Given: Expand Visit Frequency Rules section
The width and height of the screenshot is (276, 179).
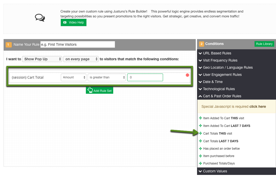Looking at the screenshot, I should 220,60.
